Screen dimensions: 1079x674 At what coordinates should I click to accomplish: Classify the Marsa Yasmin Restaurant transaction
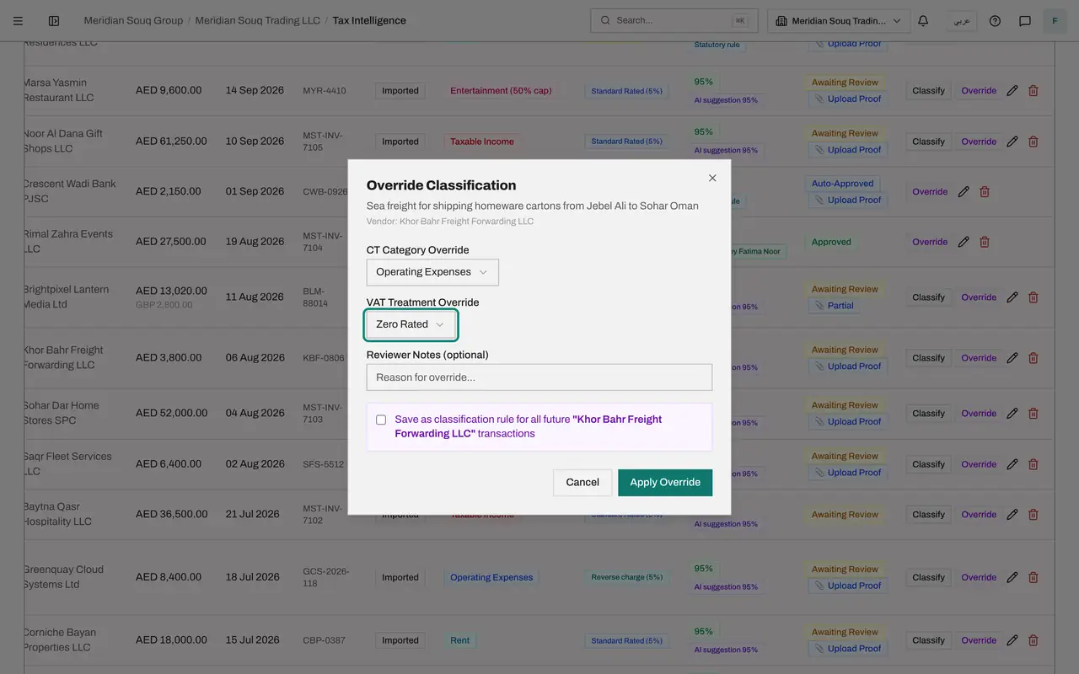pyautogui.click(x=928, y=91)
